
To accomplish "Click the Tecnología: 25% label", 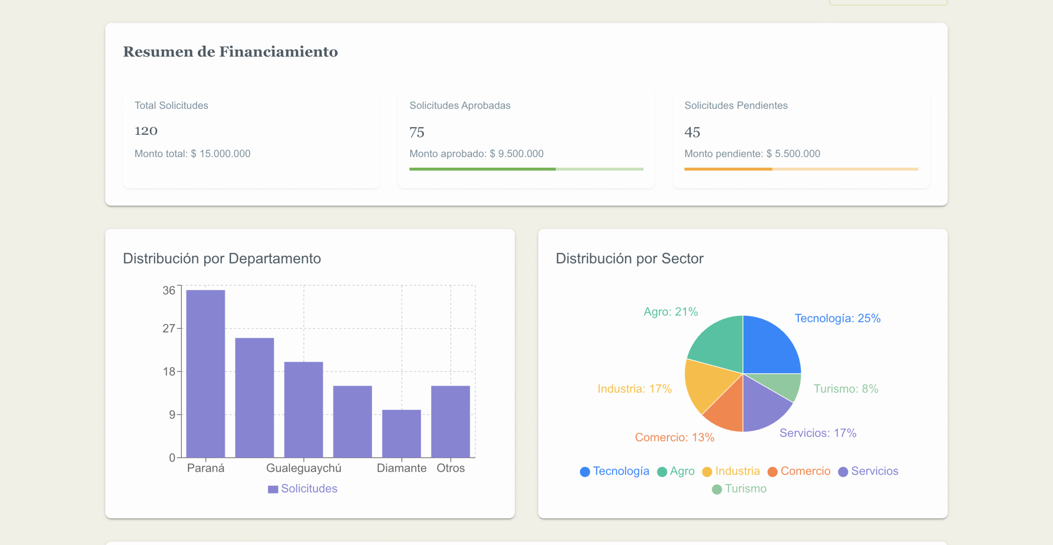I will [837, 318].
